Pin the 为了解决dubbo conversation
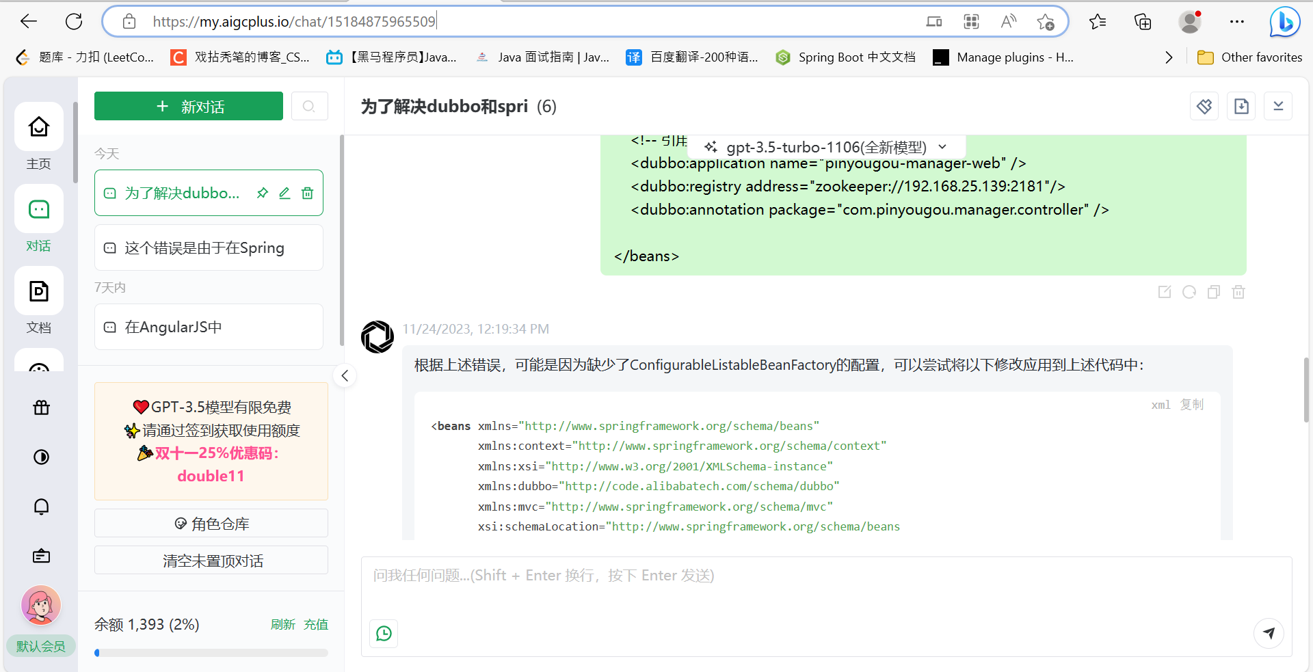Viewport: 1313px width, 672px height. (263, 193)
